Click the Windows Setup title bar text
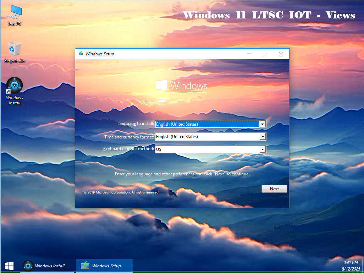The height and width of the screenshot is (273, 364). (100, 54)
